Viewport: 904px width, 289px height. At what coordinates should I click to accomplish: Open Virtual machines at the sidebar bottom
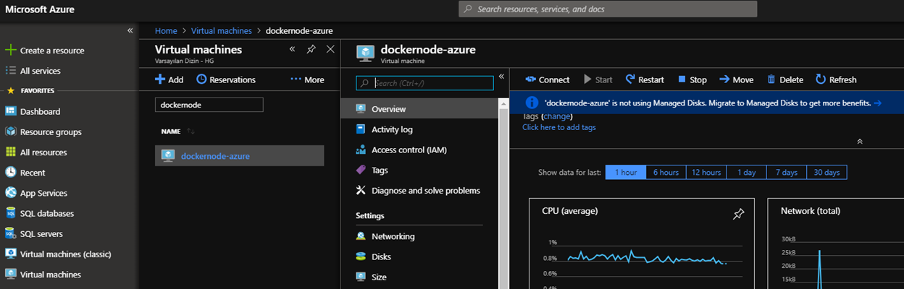pos(51,275)
